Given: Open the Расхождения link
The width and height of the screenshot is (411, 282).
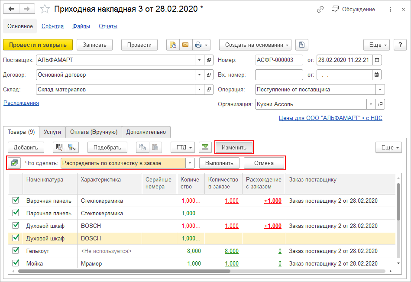Looking at the screenshot, I should click(x=21, y=103).
